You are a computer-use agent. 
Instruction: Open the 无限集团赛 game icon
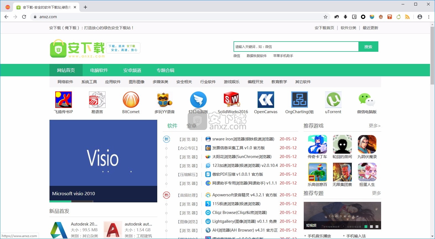click(342, 172)
